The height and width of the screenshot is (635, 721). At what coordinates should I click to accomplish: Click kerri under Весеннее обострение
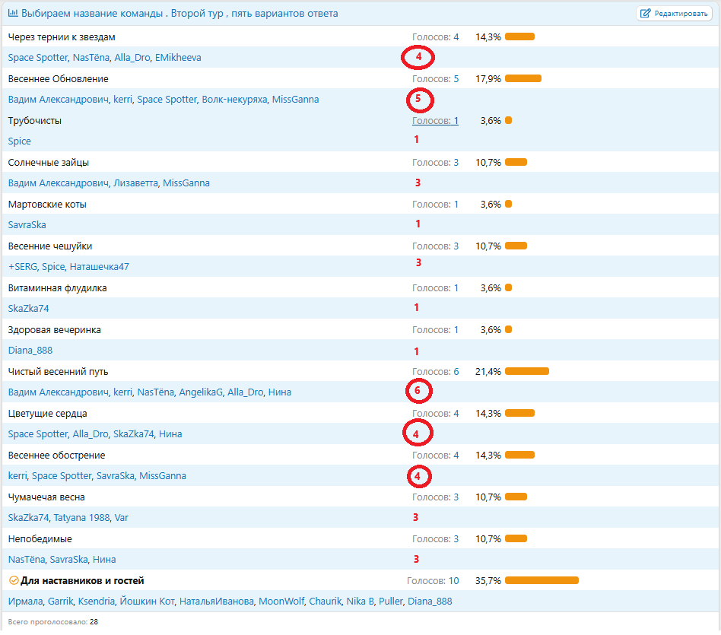pyautogui.click(x=17, y=476)
